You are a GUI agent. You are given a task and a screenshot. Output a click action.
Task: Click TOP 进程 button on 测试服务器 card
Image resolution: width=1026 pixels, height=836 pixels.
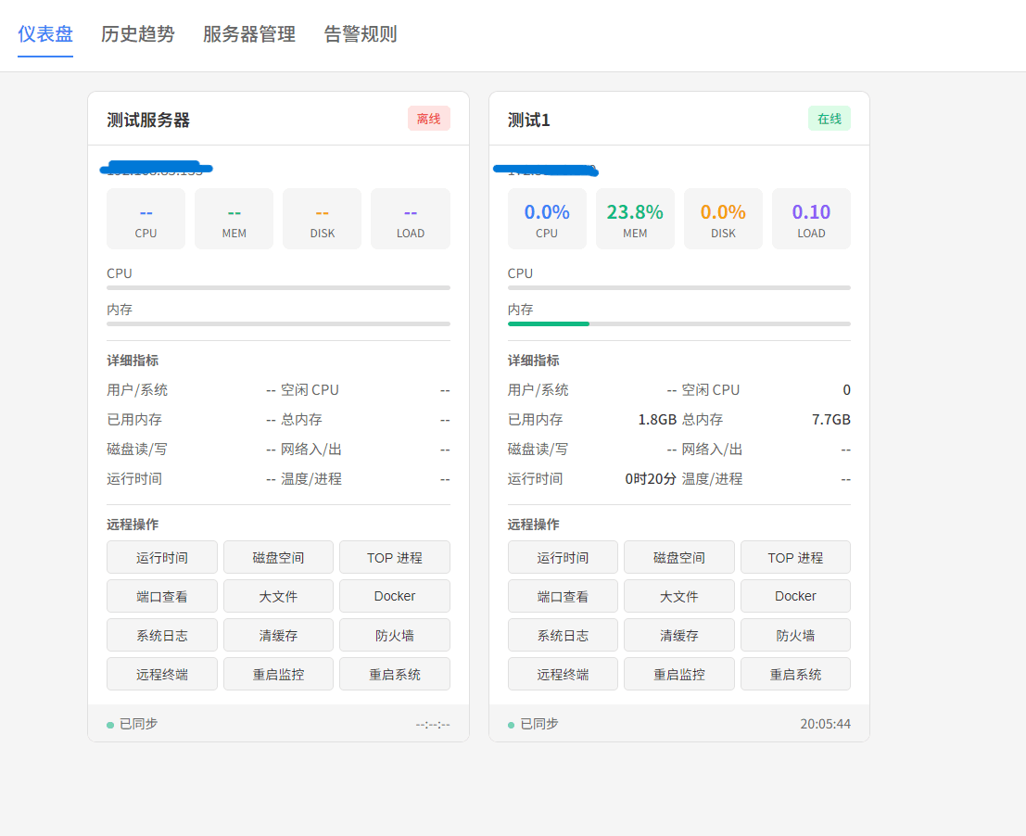pyautogui.click(x=395, y=557)
